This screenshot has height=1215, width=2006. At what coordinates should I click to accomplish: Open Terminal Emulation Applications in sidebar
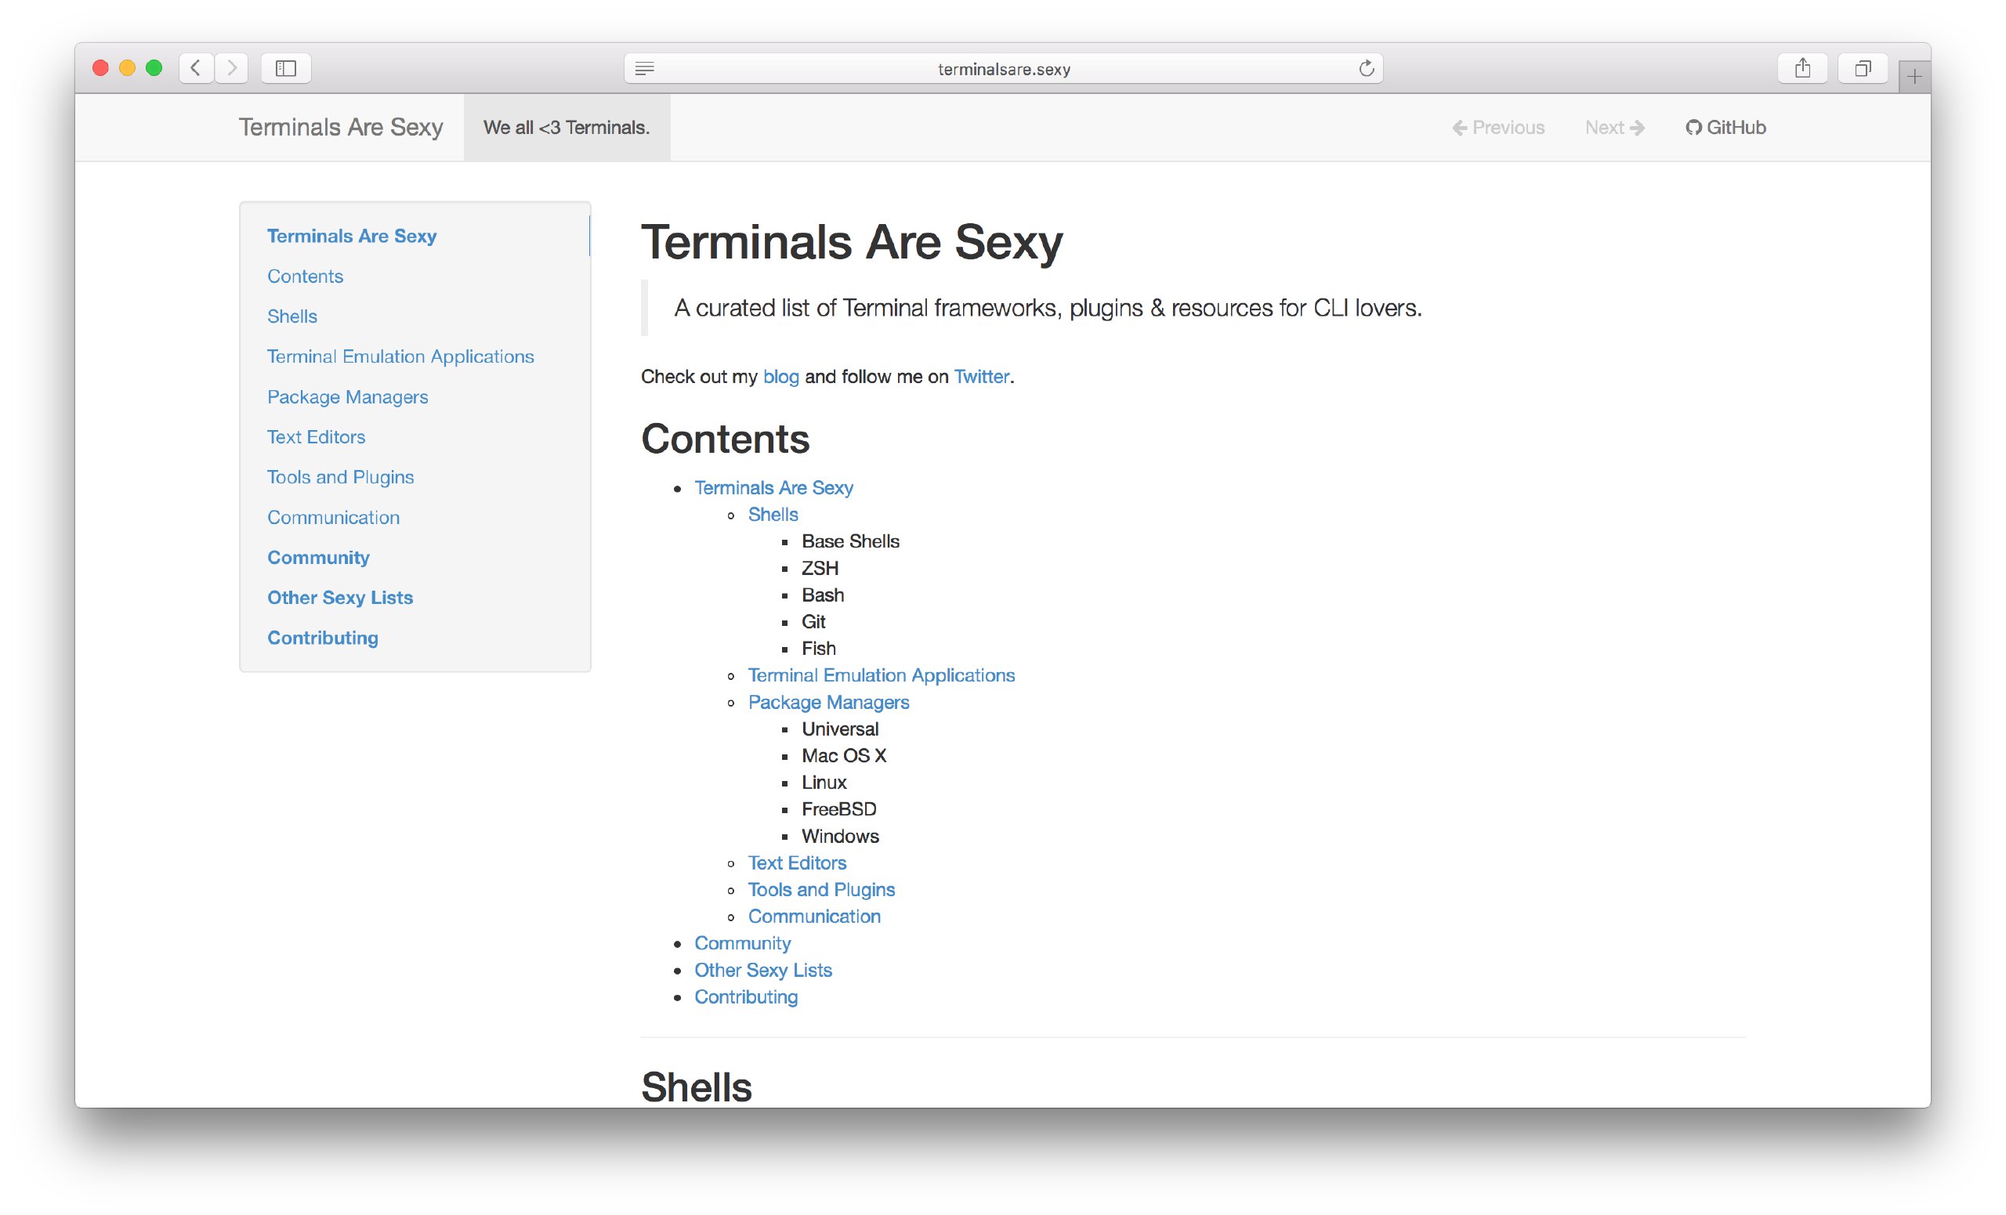click(400, 356)
